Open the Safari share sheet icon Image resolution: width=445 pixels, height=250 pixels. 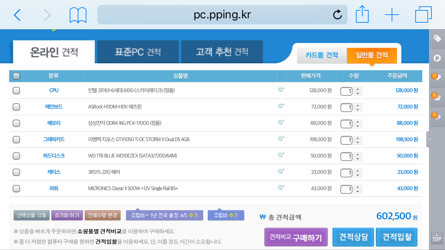(x=362, y=14)
